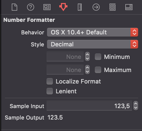Open the File inspector tab
142x131 pixels.
pos(14,7)
